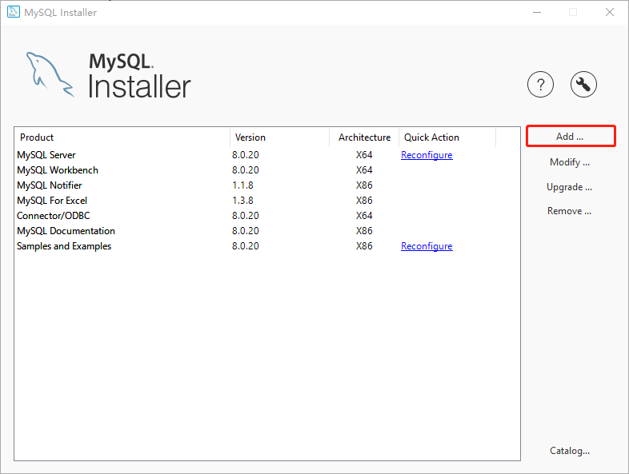Sort by the Version column header
The height and width of the screenshot is (474, 629).
tap(279, 137)
